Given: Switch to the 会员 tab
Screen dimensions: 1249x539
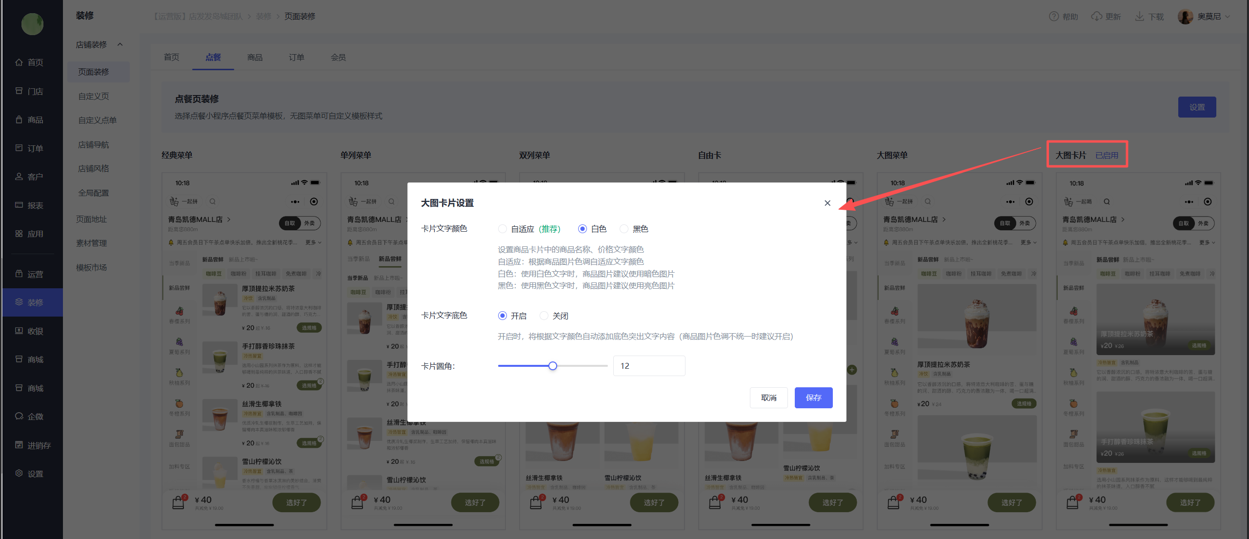Looking at the screenshot, I should (338, 58).
